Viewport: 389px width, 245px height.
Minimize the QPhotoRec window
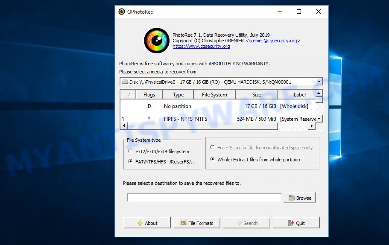[280, 12]
